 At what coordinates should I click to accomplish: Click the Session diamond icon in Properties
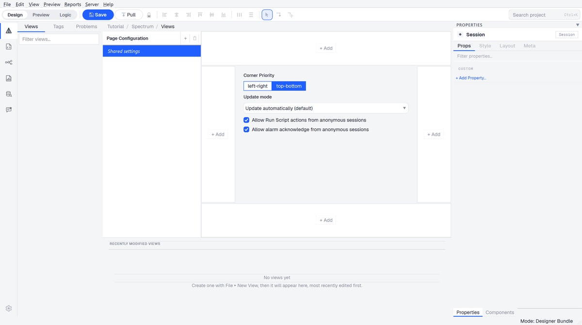(x=460, y=34)
